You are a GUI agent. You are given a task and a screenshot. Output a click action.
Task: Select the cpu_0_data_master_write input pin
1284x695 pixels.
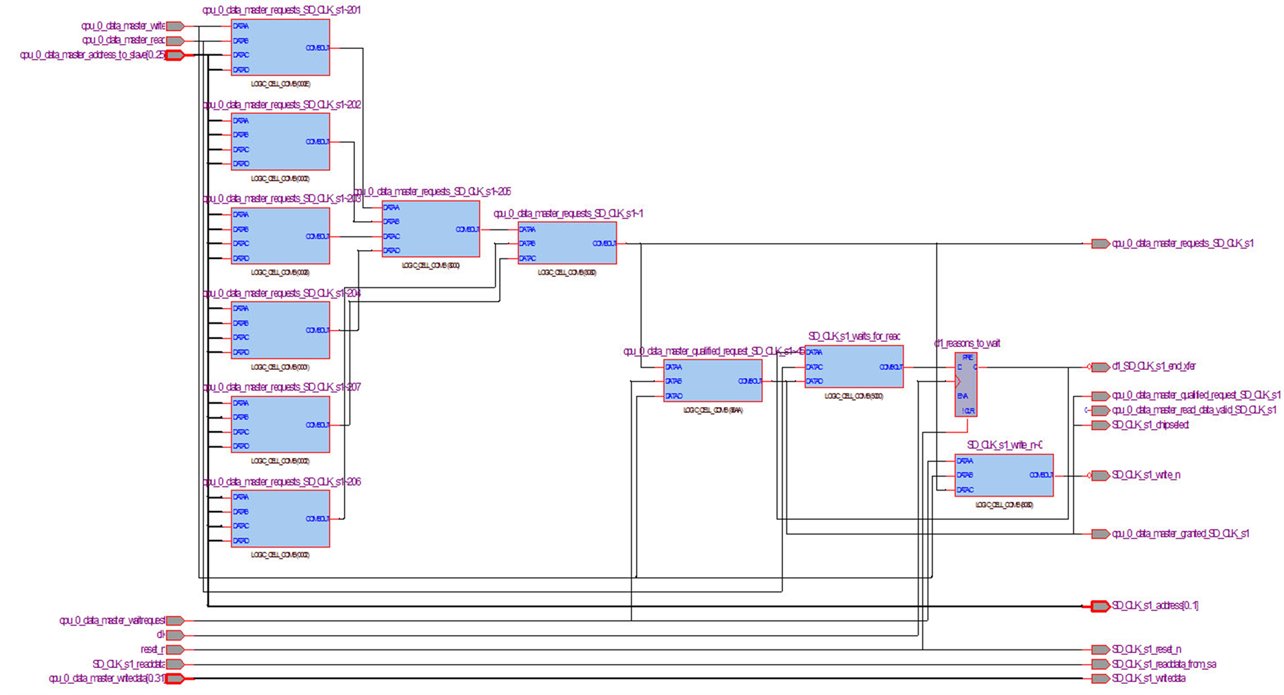point(174,26)
